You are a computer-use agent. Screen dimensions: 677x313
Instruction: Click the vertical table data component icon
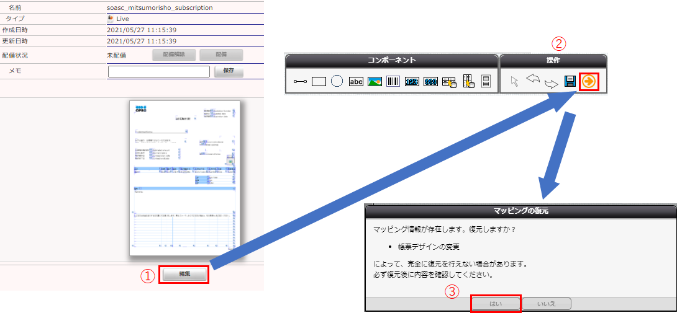click(x=469, y=81)
